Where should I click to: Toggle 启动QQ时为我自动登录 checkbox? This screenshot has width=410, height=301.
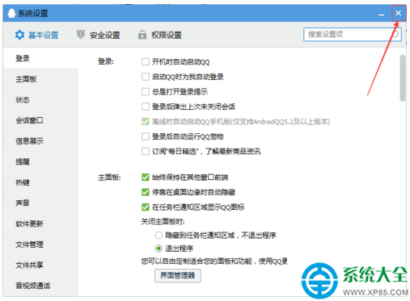point(146,77)
